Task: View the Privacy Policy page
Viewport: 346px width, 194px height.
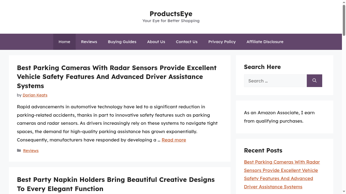Action: tap(222, 42)
